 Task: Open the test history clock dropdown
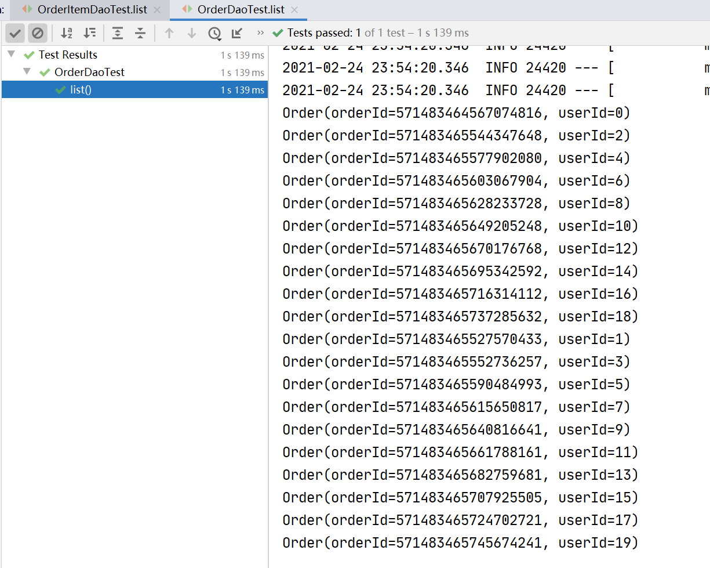(214, 33)
